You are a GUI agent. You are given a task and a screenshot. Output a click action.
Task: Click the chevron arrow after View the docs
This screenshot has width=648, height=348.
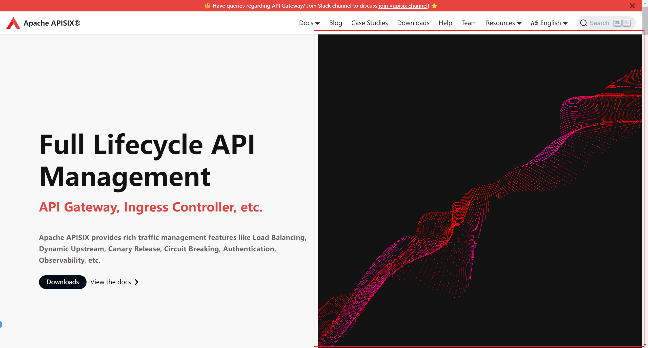pyautogui.click(x=137, y=282)
